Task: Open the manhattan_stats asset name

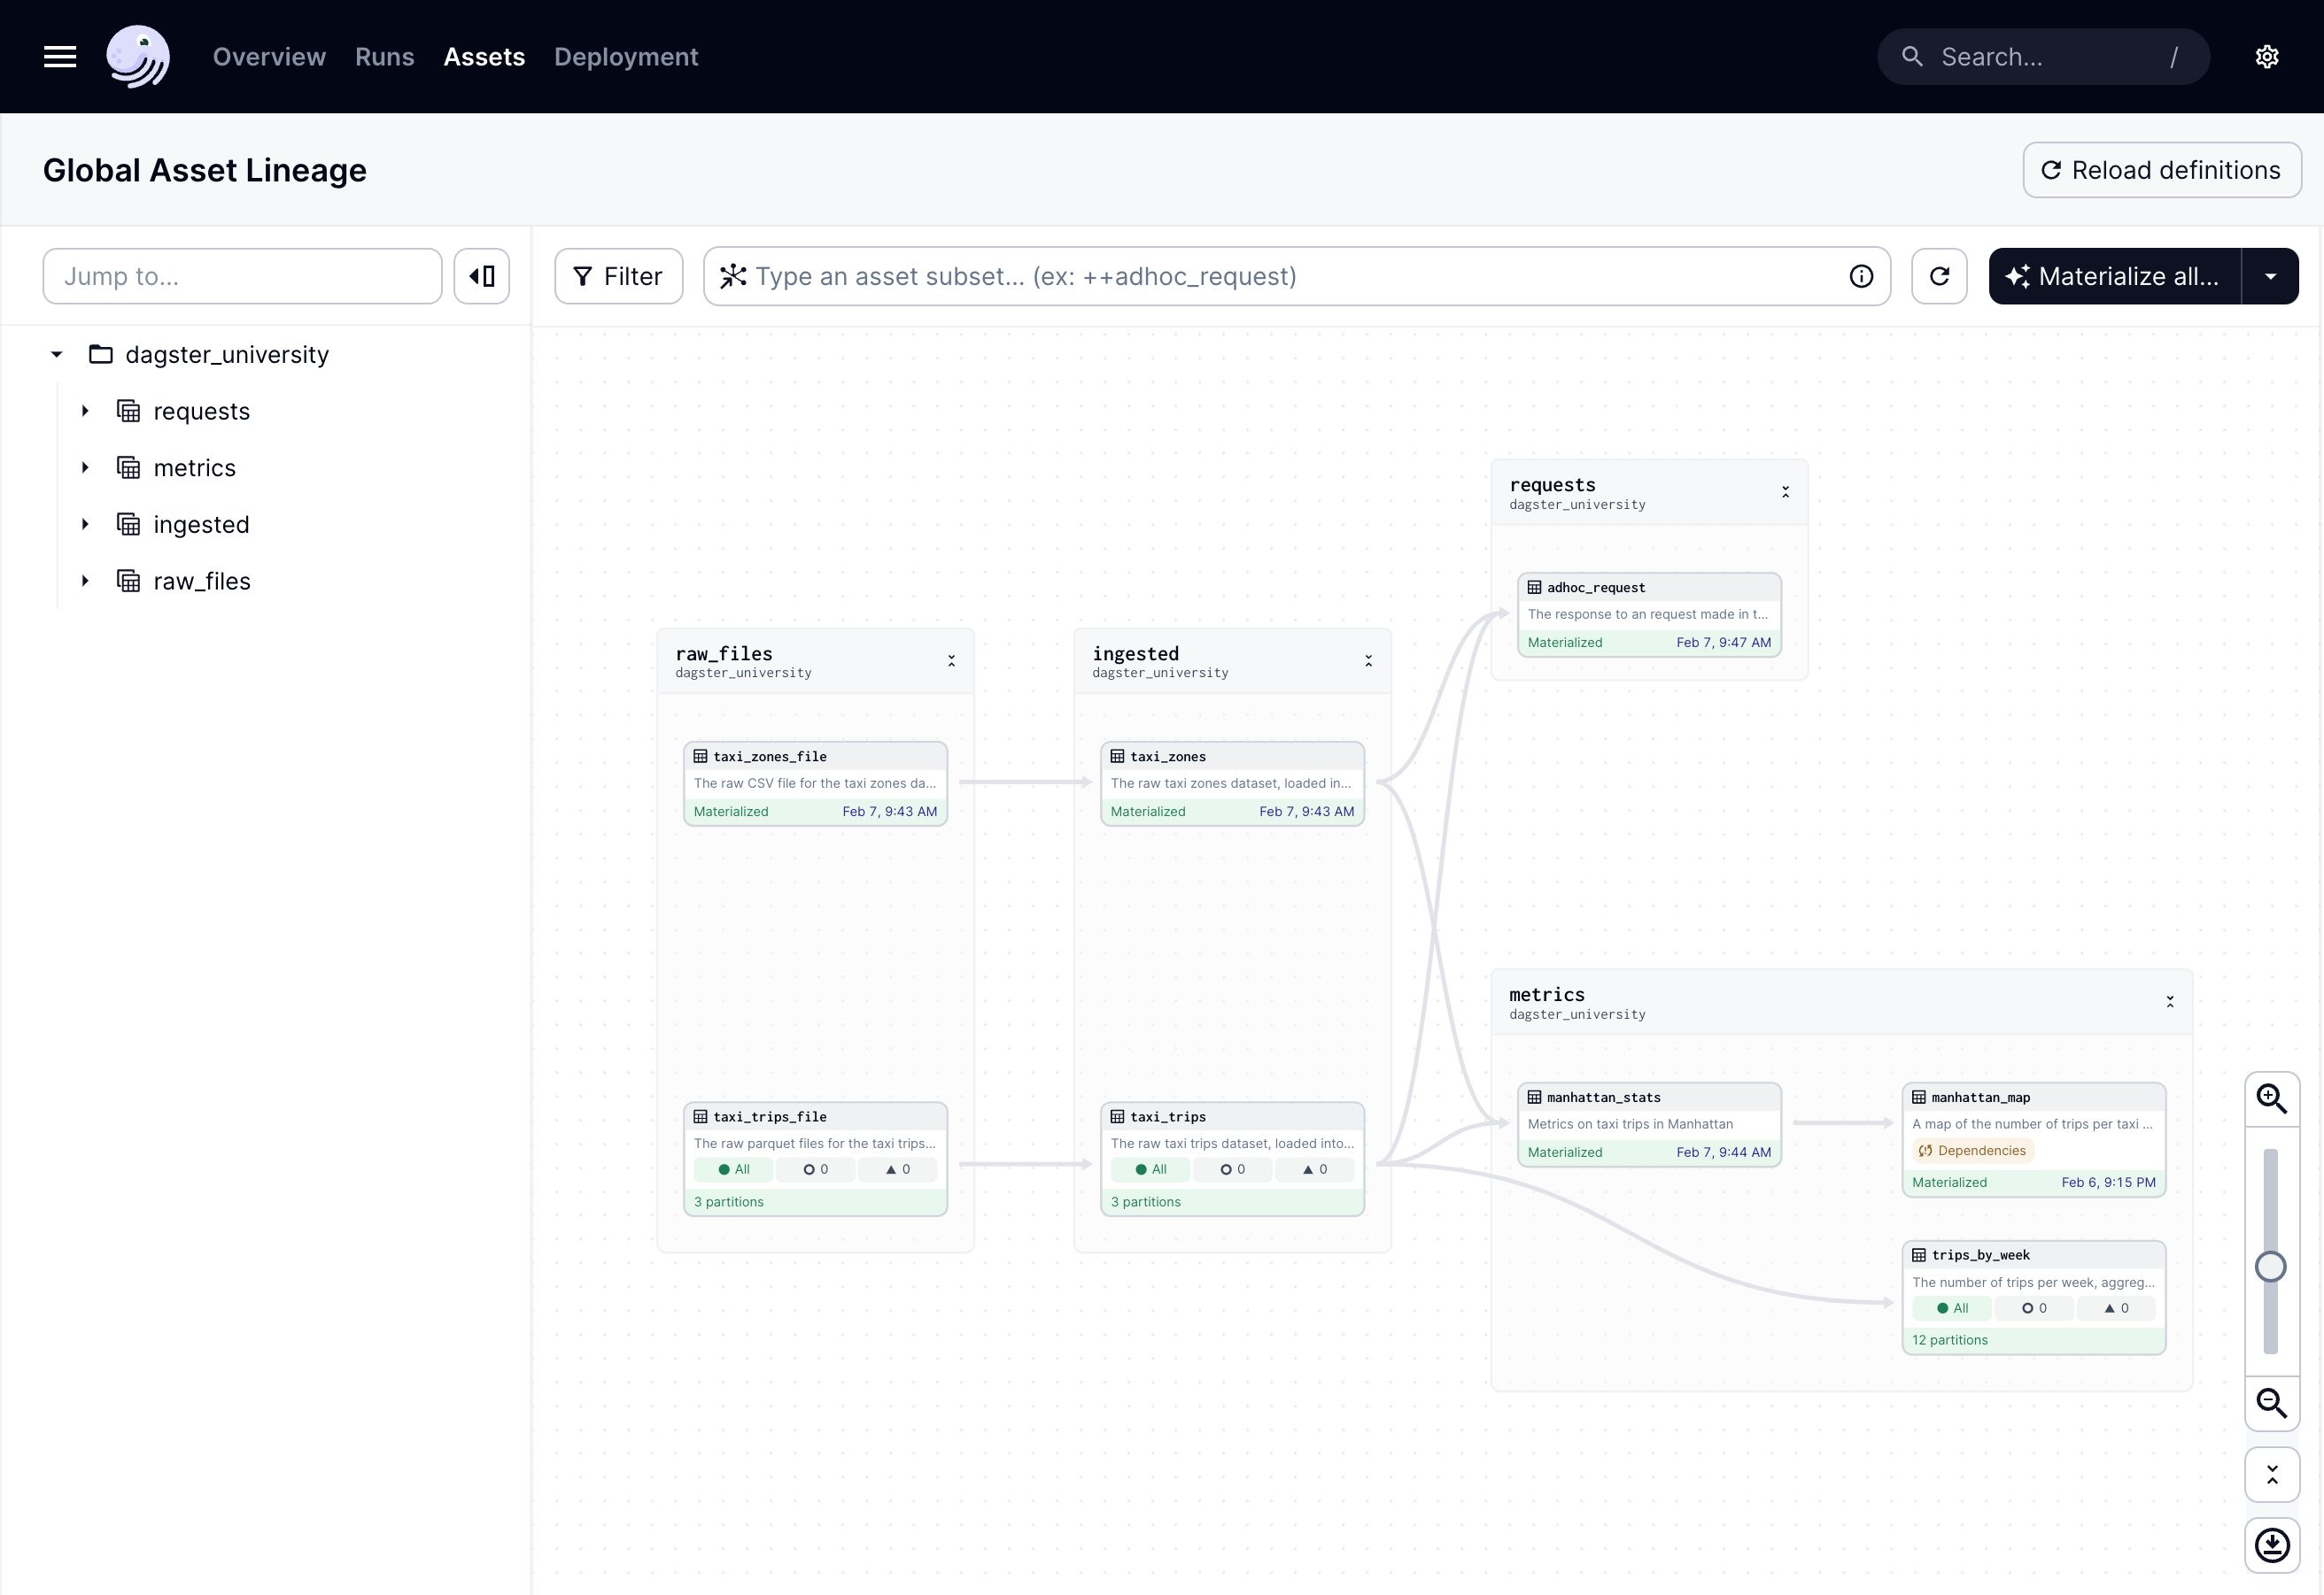Action: coord(1603,1098)
